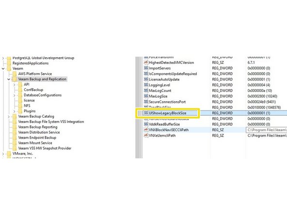Viewport: 287px width, 215px height.
Task: Expand PostgreSQL Global Development Group key
Action: tap(3, 58)
